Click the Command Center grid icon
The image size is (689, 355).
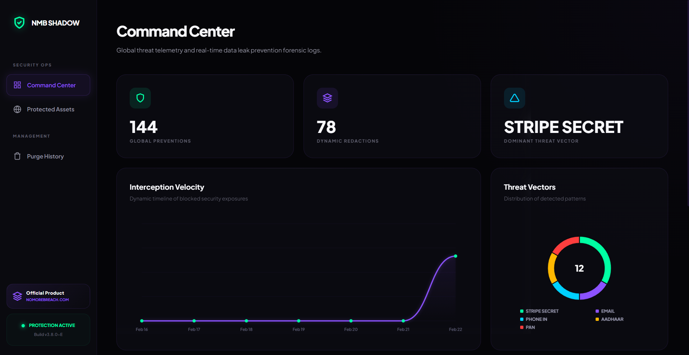pyautogui.click(x=17, y=85)
